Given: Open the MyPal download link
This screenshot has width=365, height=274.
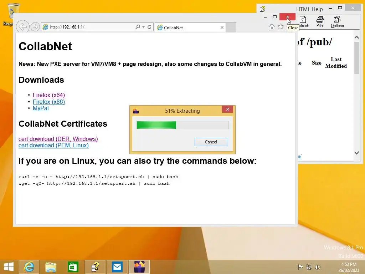Looking at the screenshot, I should pyautogui.click(x=41, y=108).
